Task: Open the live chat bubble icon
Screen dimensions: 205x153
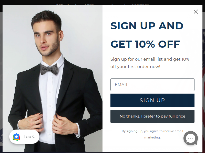Action: coord(191,138)
